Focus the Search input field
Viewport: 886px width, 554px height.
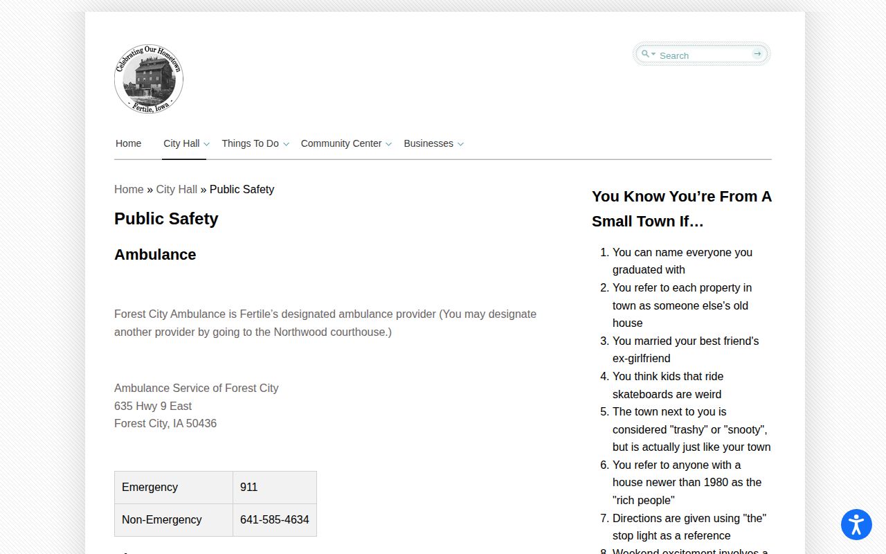click(x=704, y=55)
